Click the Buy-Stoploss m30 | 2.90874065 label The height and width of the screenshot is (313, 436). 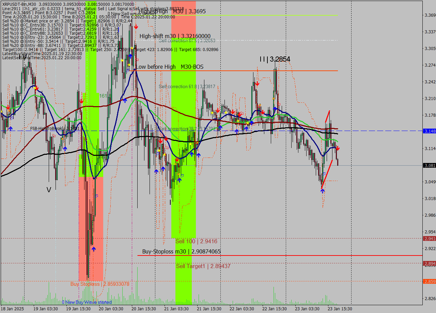click(x=182, y=252)
